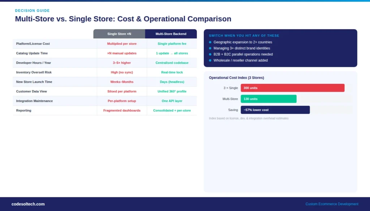Viewport: 370px width, 211px height.
Task: Click the 'Siloed per platform' cell
Action: click(122, 91)
